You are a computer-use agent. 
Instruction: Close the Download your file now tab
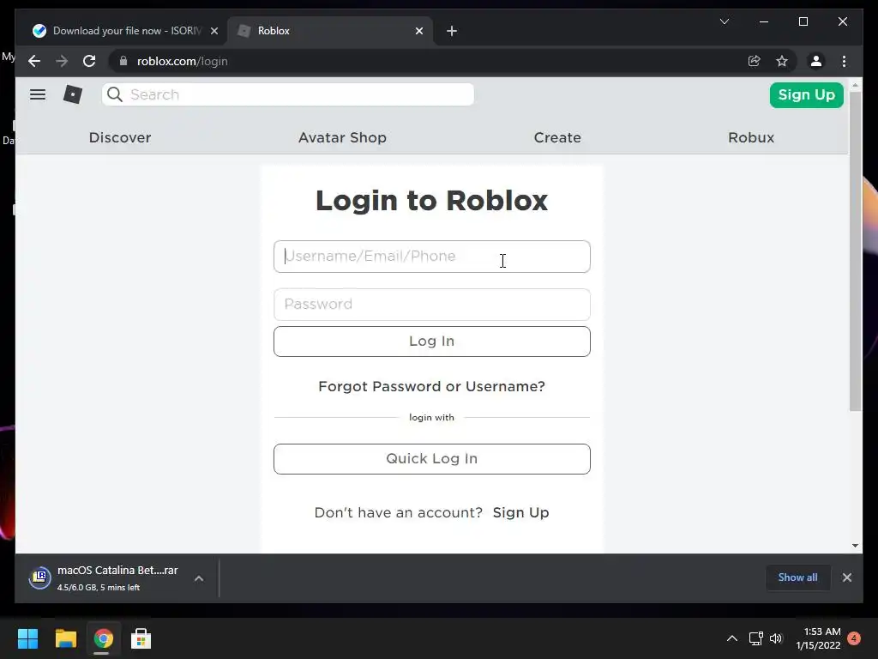pos(213,31)
